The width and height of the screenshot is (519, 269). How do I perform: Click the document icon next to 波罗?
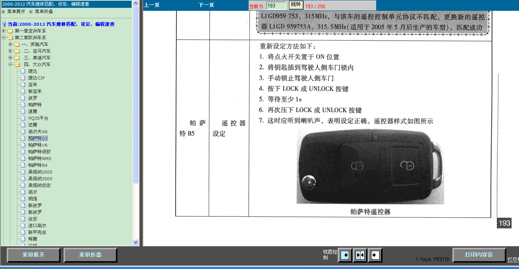23,98
